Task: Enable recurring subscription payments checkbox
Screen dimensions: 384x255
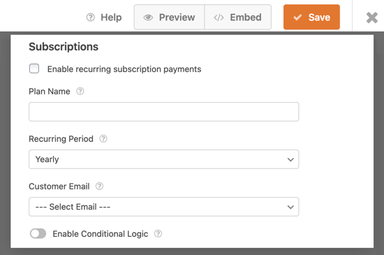Action: (34, 68)
